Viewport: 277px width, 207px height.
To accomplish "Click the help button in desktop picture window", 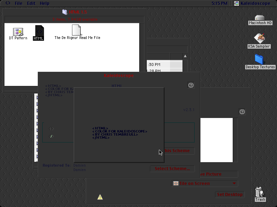I will click(x=242, y=111).
